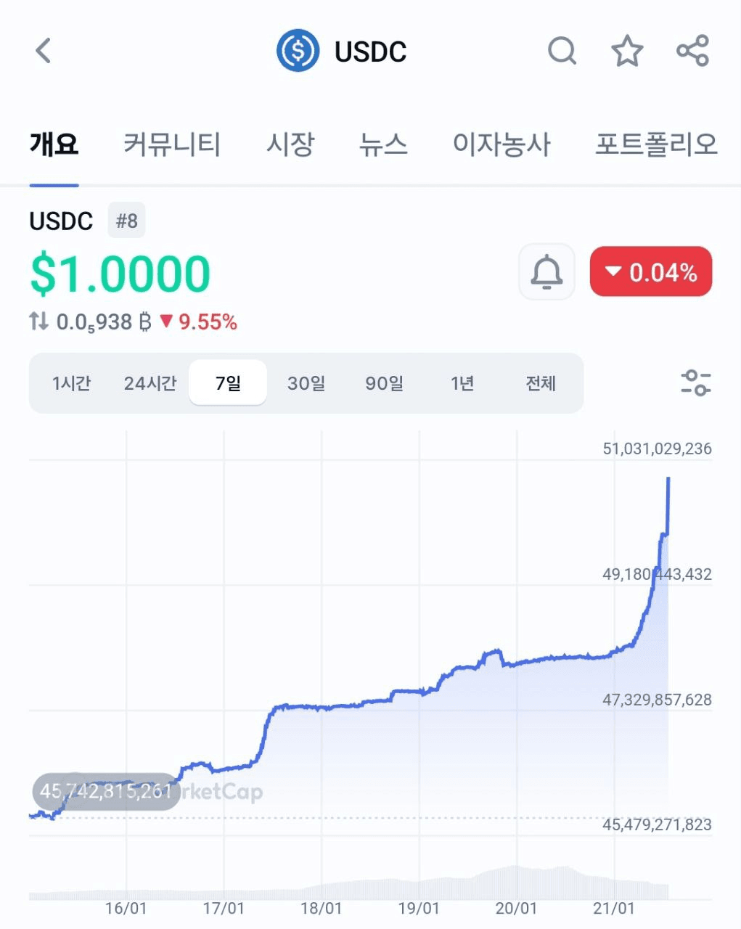Tap the chart line at 18/01
The image size is (741, 929).
tap(321, 707)
